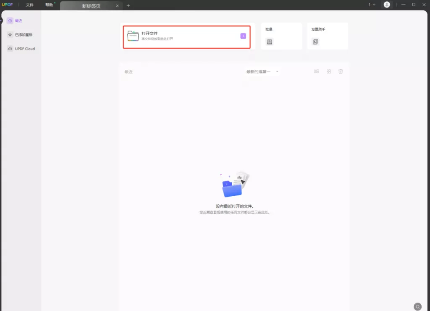Open UPDF Cloud in the sidebar

(21, 49)
